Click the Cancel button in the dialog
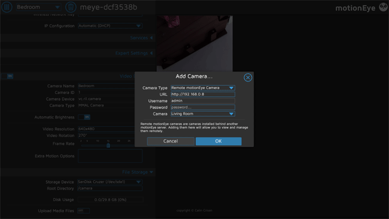Viewport: 389px width, 219px height. [171, 141]
